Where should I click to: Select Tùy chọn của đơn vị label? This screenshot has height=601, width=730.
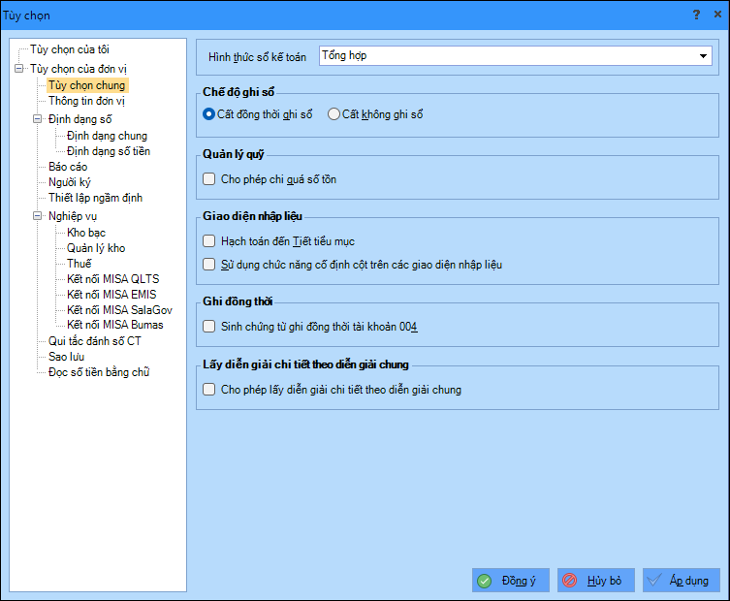79,69
